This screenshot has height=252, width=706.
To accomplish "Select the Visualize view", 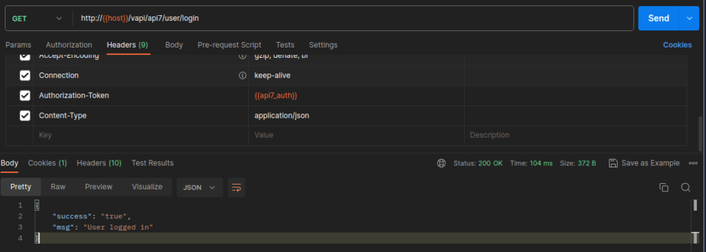I will pyautogui.click(x=147, y=187).
